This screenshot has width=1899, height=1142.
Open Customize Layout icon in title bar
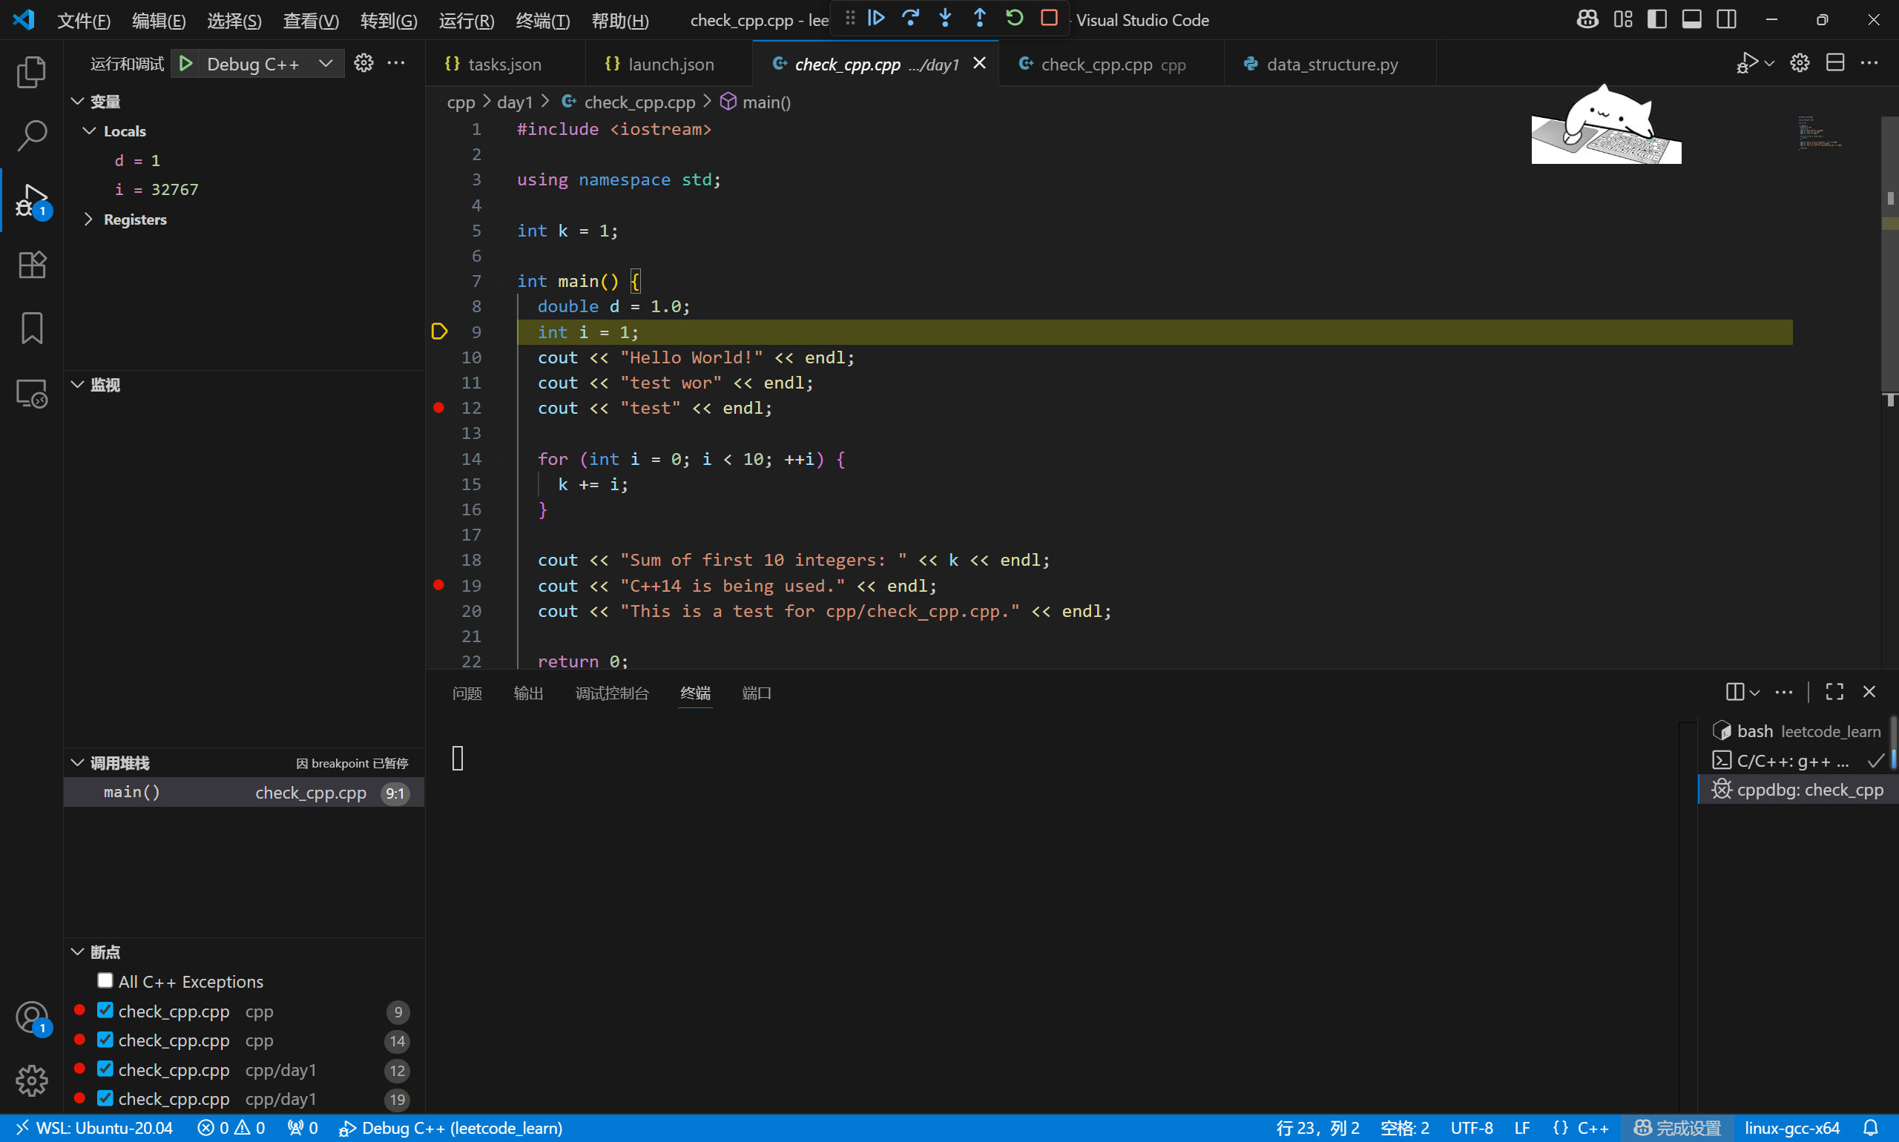[x=1622, y=19]
